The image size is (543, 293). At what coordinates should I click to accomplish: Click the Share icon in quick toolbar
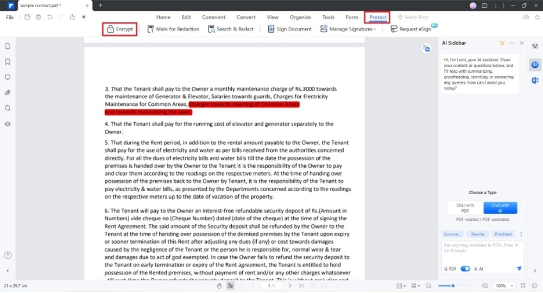[x=72, y=17]
